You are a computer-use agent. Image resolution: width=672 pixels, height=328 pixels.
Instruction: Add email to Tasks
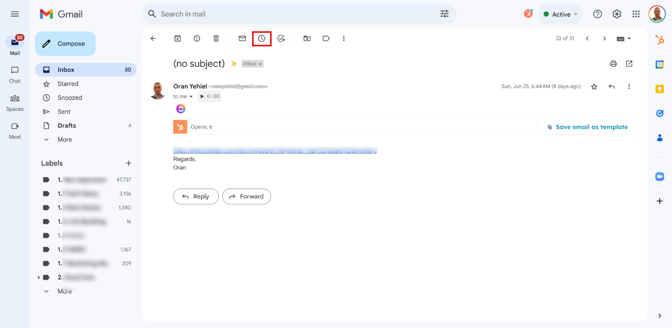pyautogui.click(x=281, y=38)
